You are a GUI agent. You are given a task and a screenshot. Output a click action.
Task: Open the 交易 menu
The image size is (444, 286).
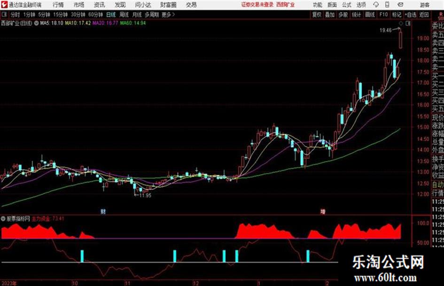click(191, 5)
